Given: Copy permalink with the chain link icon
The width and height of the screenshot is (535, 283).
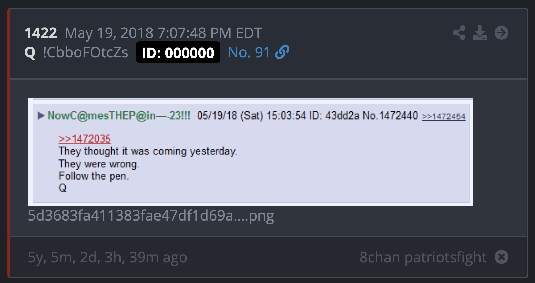Looking at the screenshot, I should coord(282,52).
